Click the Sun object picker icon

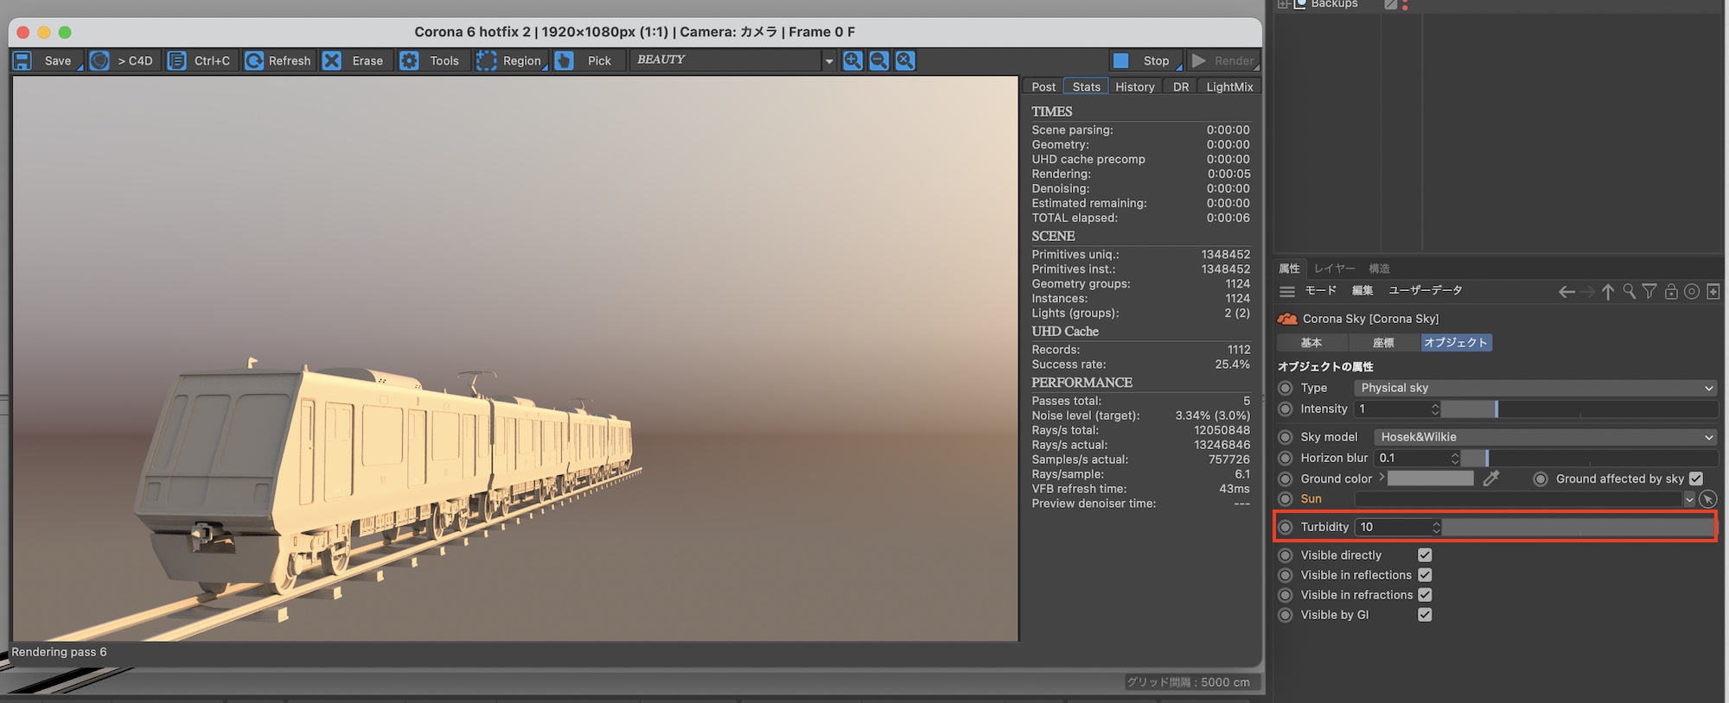[x=1707, y=499]
